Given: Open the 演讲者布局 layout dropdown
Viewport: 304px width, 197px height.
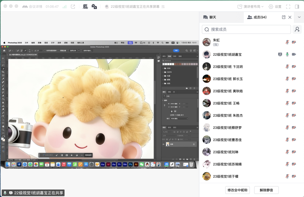Looking at the screenshot, I should point(251,6).
